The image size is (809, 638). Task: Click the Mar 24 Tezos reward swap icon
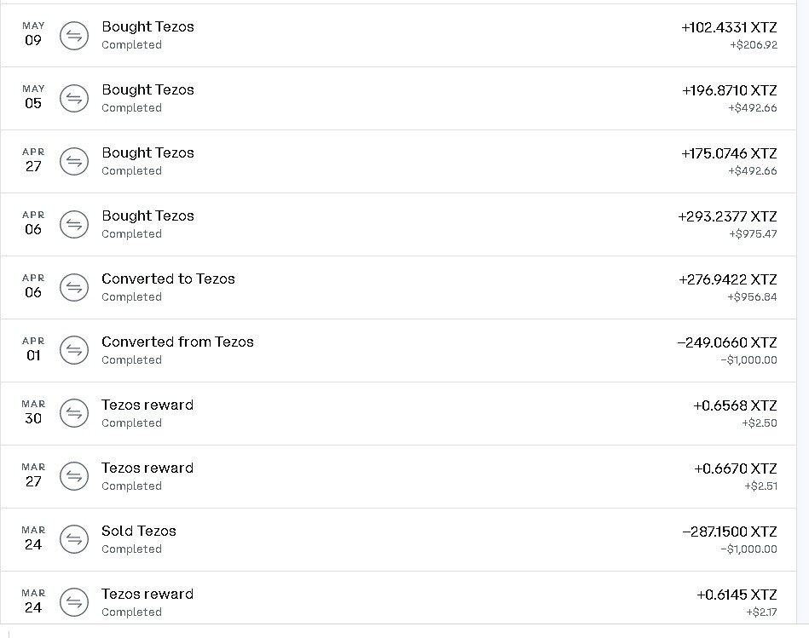(74, 602)
